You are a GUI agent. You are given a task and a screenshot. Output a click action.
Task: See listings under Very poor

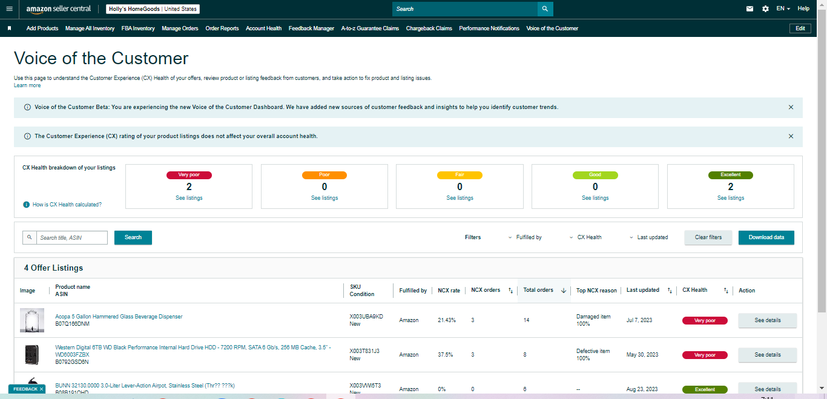coord(189,198)
